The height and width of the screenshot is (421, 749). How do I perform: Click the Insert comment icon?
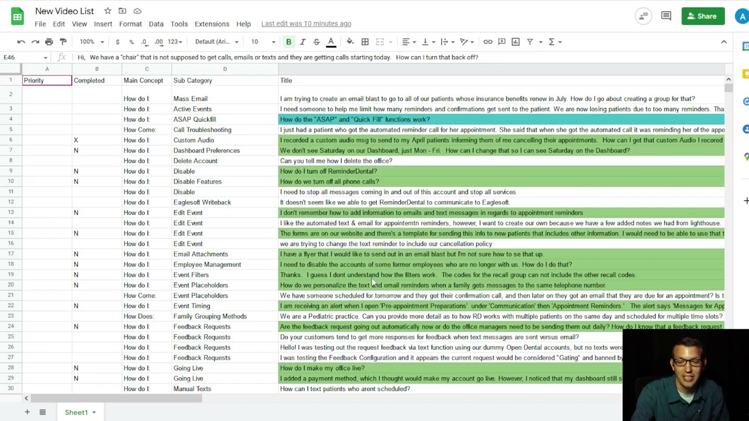click(501, 42)
